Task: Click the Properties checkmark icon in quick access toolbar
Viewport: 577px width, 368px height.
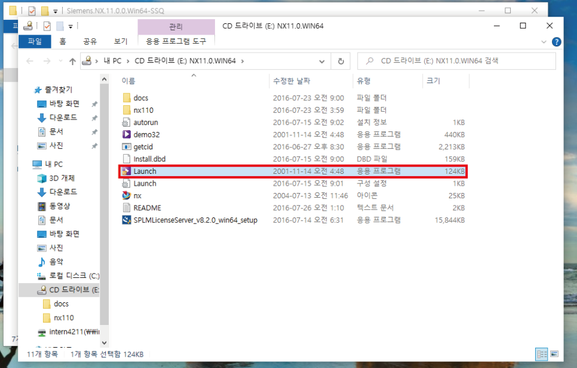Action: point(47,26)
